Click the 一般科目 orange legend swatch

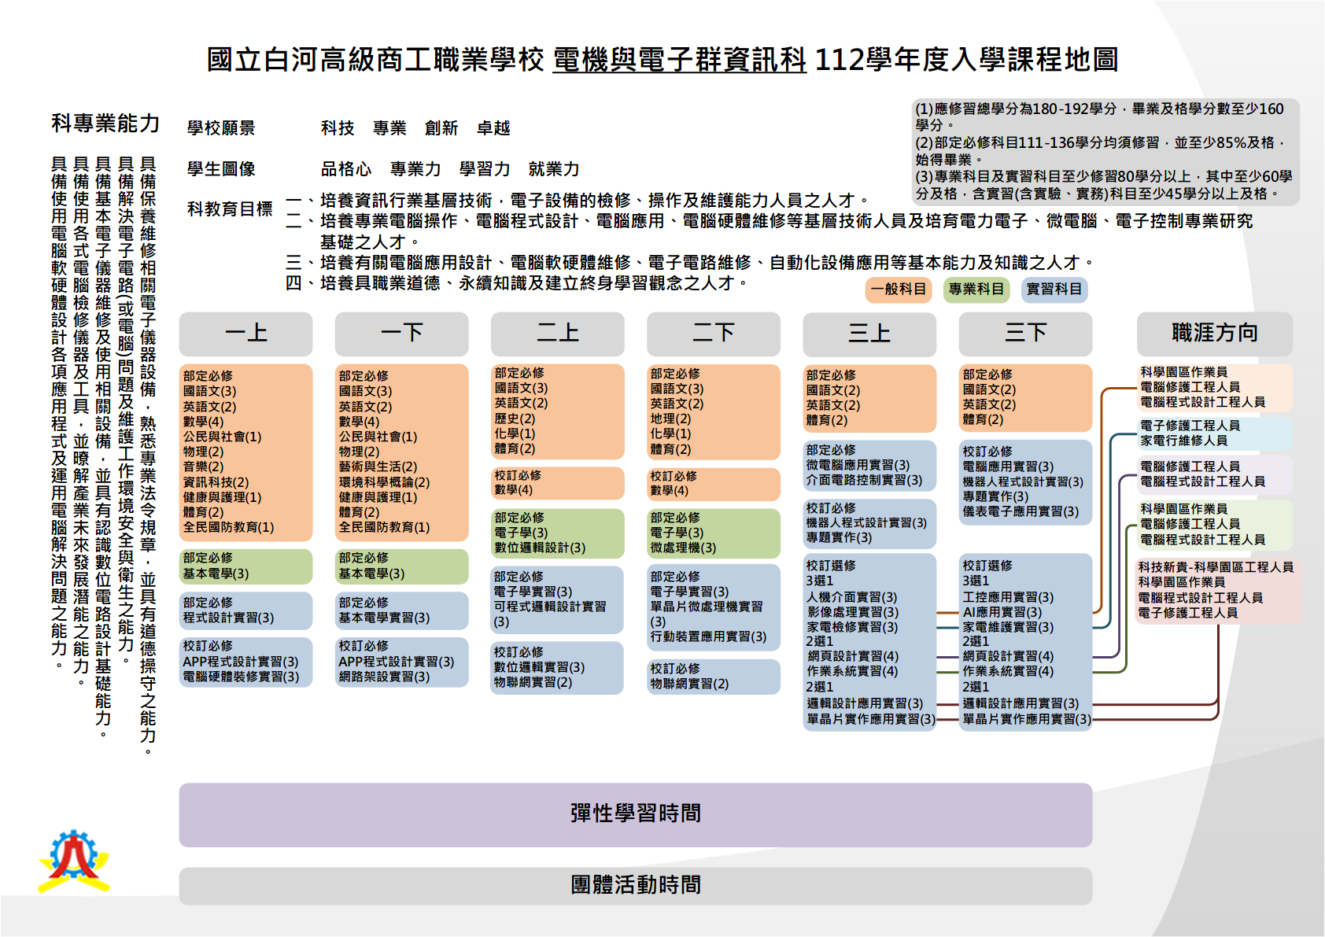899,290
